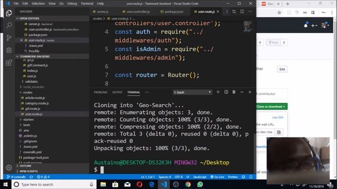Open the Debug menu

(72, 4)
